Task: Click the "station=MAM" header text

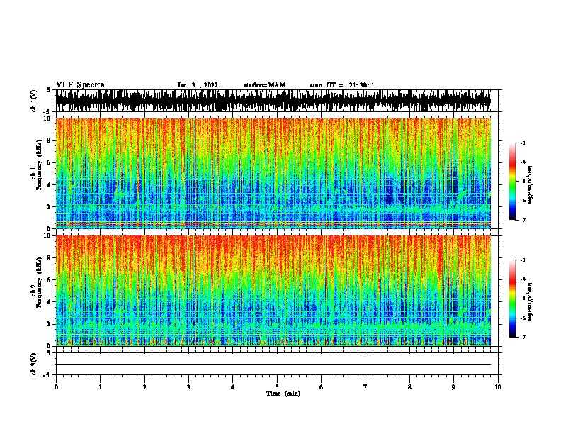Action: coord(264,85)
